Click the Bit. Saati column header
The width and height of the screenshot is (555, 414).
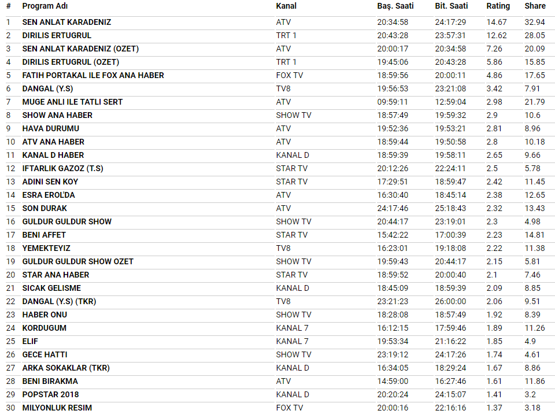point(452,6)
